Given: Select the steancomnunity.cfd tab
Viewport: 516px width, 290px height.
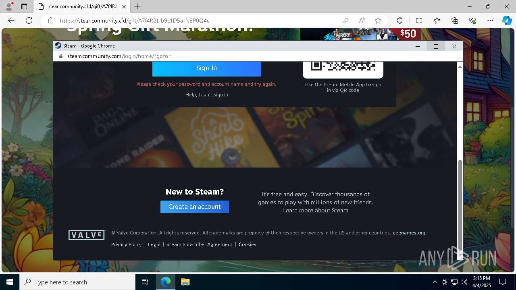Looking at the screenshot, I should click(x=82, y=6).
